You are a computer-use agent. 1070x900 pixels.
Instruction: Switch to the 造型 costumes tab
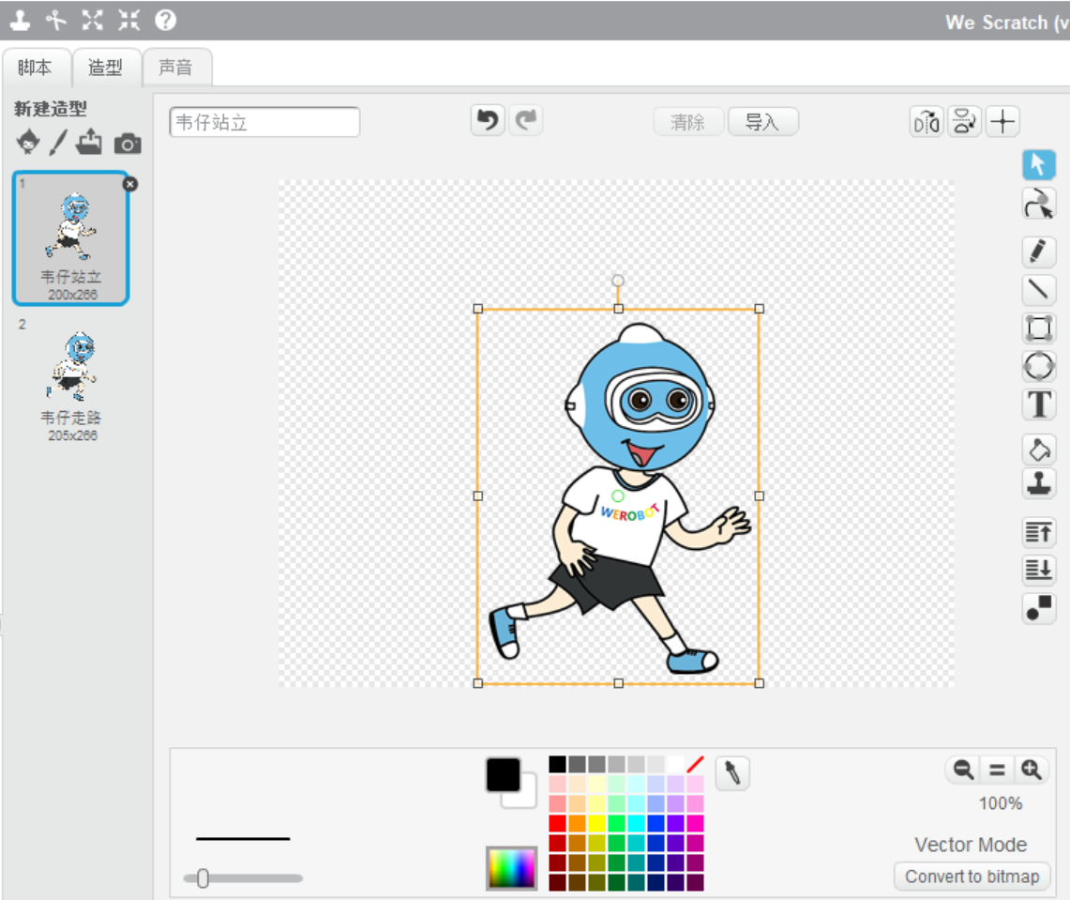[x=106, y=67]
